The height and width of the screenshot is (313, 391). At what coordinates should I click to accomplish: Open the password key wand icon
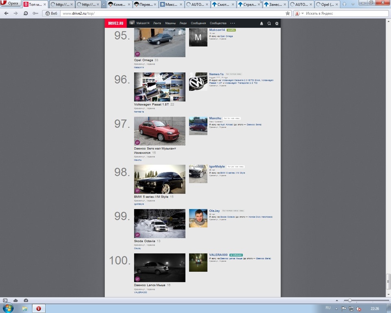click(35, 13)
